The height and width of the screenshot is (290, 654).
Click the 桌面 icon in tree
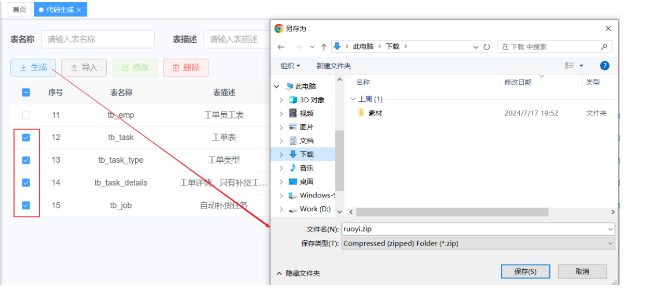tap(293, 181)
